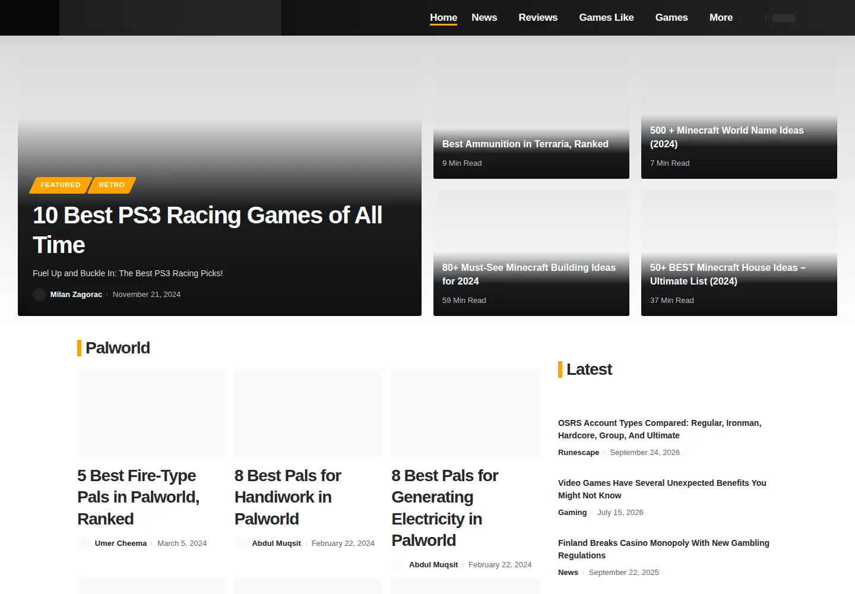
Task: Click Abdul Muqsit under the Generating Electricity article
Action: [x=433, y=565]
